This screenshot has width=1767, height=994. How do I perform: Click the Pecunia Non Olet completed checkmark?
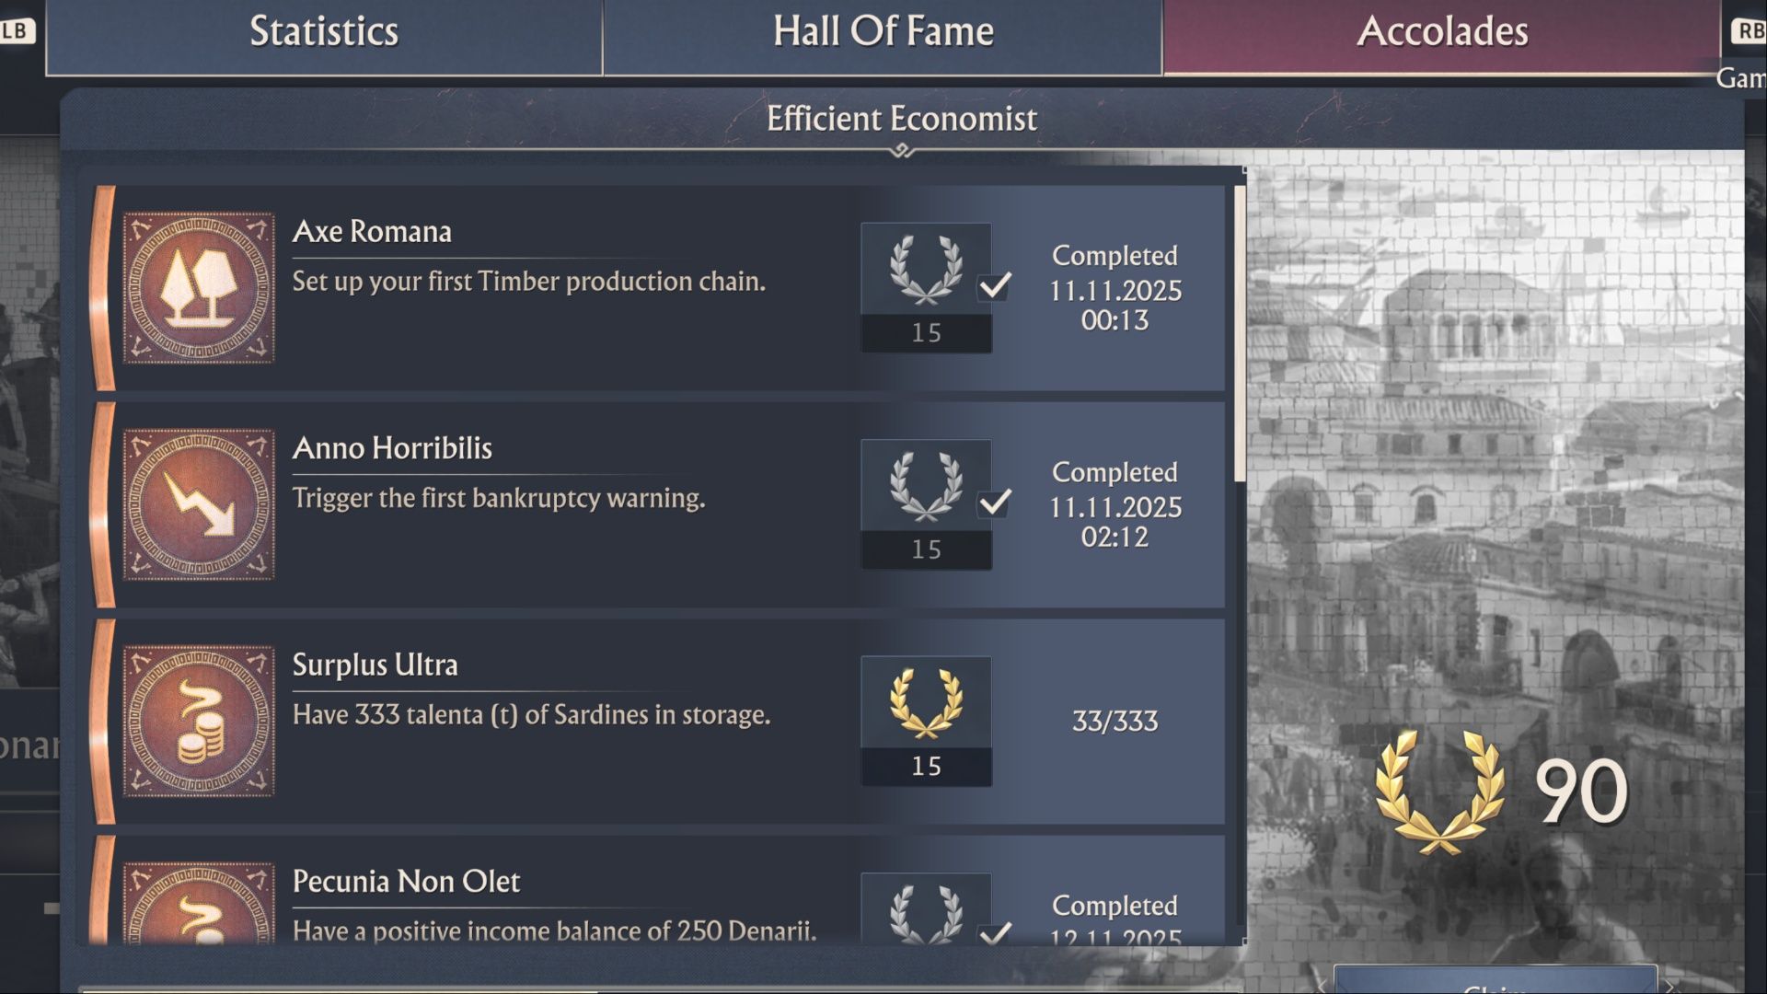[x=995, y=933]
